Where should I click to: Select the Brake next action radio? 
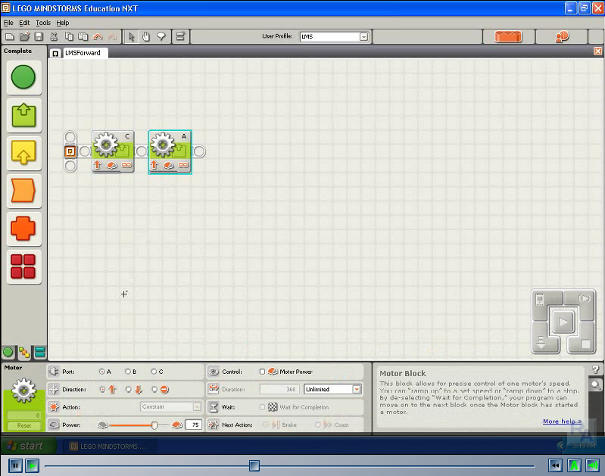(266, 425)
